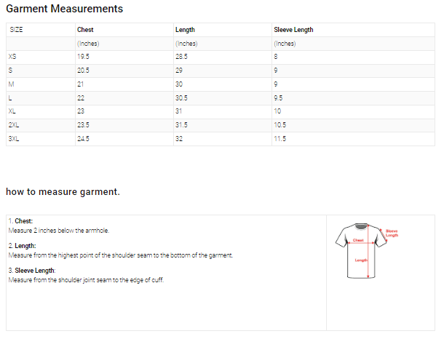Screen dimensions: 444x339
Task: Select the Chest column header
Action: [x=85, y=30]
